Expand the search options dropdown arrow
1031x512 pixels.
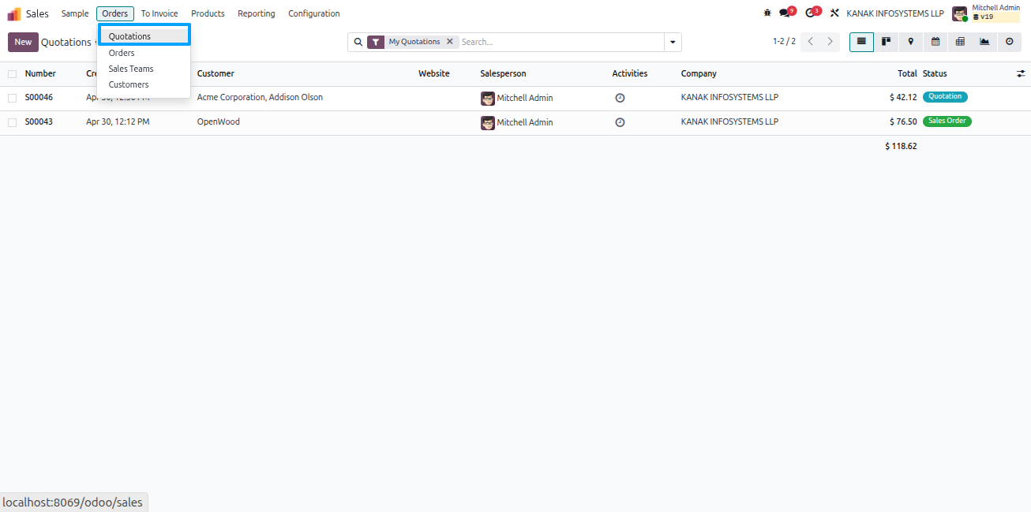[x=673, y=42]
